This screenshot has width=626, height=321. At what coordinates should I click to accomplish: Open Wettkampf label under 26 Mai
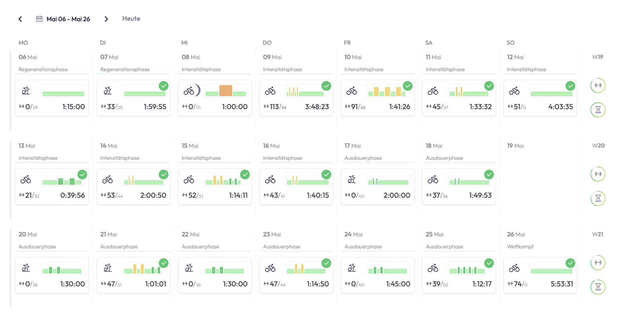pyautogui.click(x=520, y=247)
